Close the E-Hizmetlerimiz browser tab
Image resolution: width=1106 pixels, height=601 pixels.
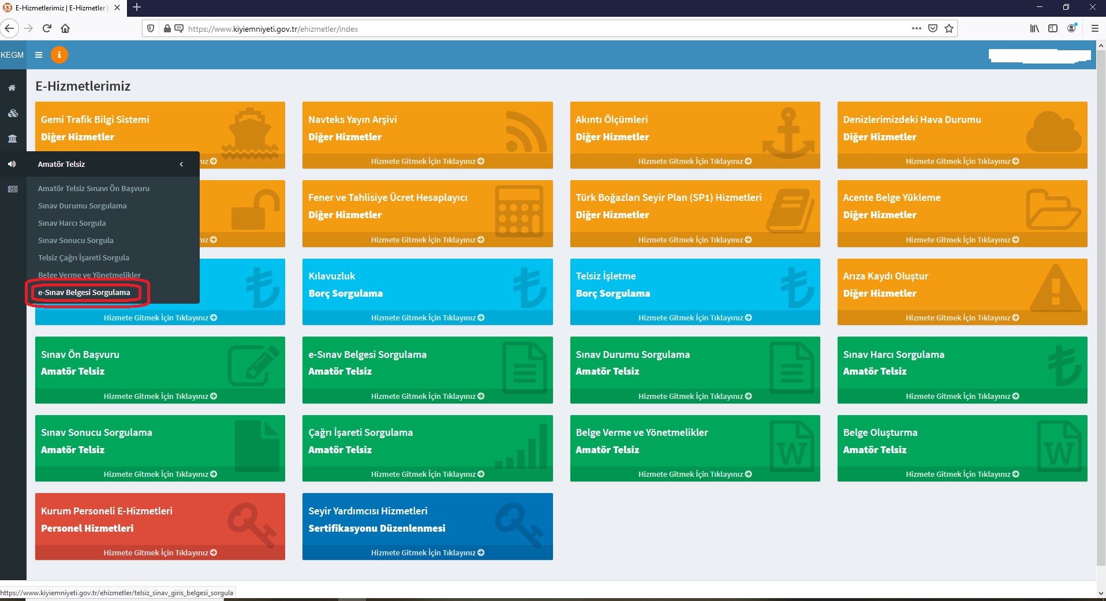[x=117, y=8]
